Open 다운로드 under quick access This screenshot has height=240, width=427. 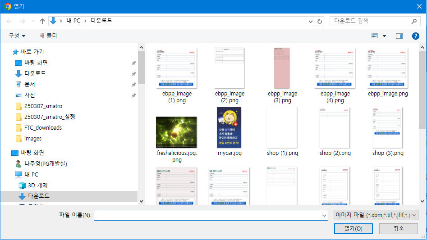(x=35, y=73)
